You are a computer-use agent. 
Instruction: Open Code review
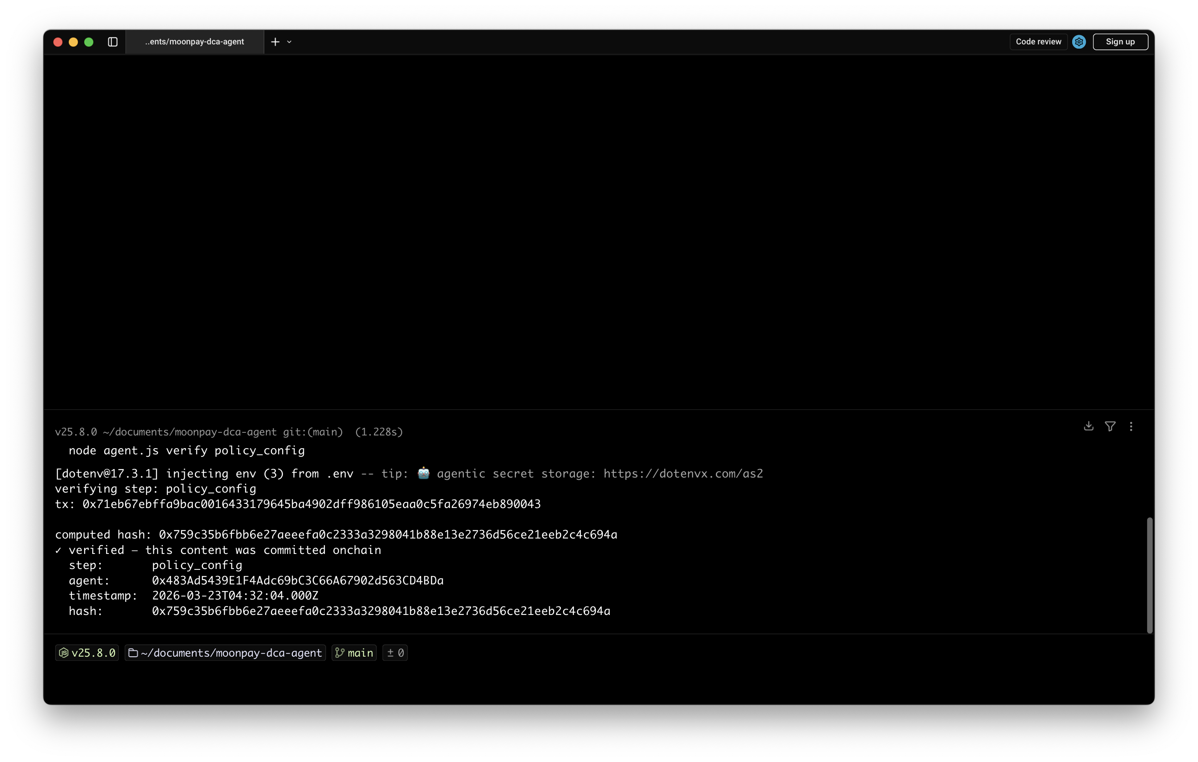(1038, 42)
